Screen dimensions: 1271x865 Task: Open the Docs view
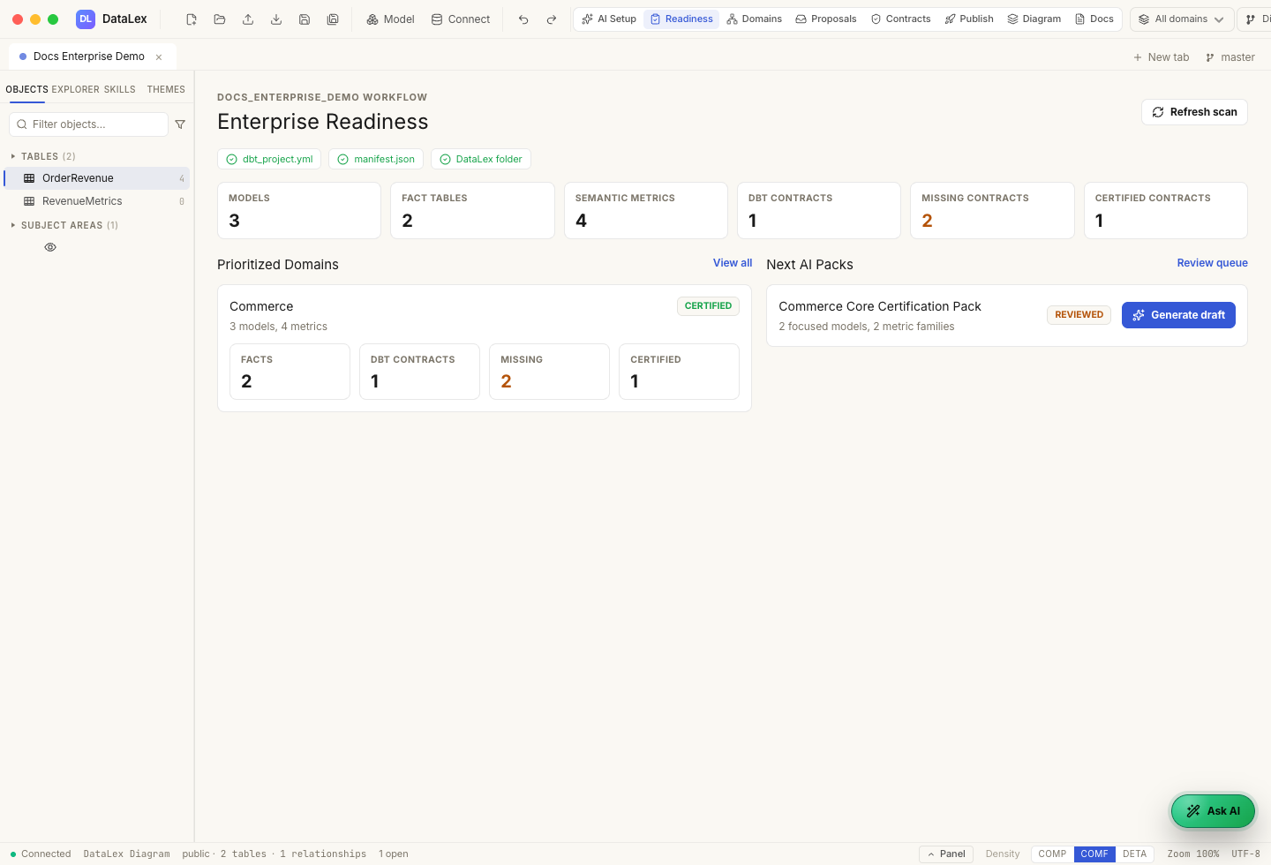click(1094, 19)
